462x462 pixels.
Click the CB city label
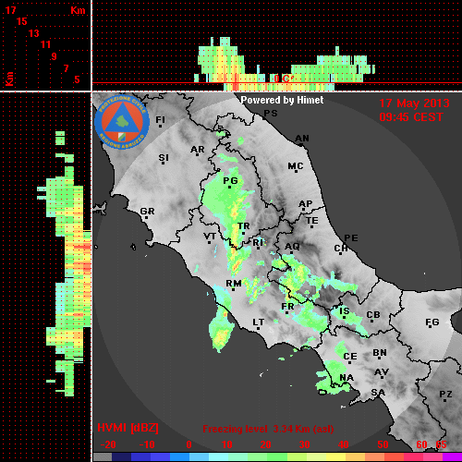(373, 315)
